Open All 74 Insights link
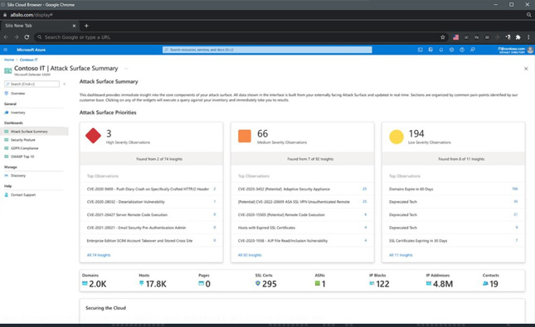Screen dimensions: 535x327 [x=99, y=255]
